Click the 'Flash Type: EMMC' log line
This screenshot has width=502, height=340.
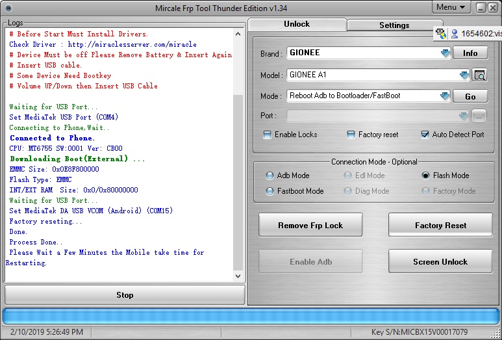click(41, 179)
